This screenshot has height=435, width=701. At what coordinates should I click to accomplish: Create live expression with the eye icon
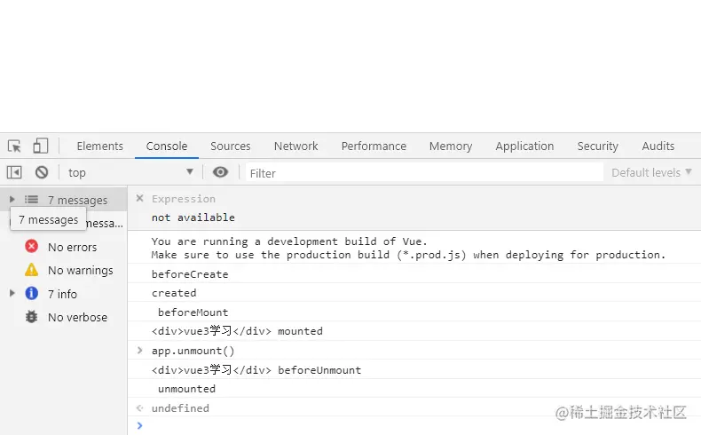point(221,172)
